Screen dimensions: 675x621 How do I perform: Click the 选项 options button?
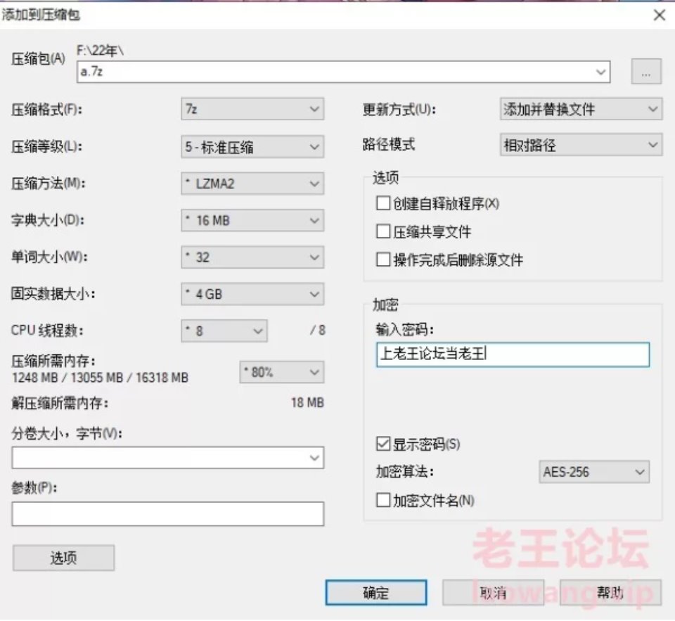coord(64,558)
